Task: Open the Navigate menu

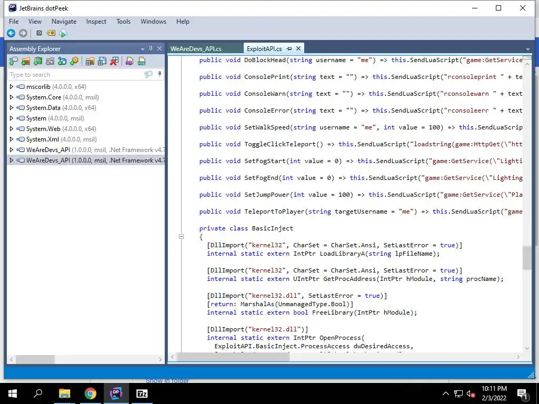Action: coord(64,21)
